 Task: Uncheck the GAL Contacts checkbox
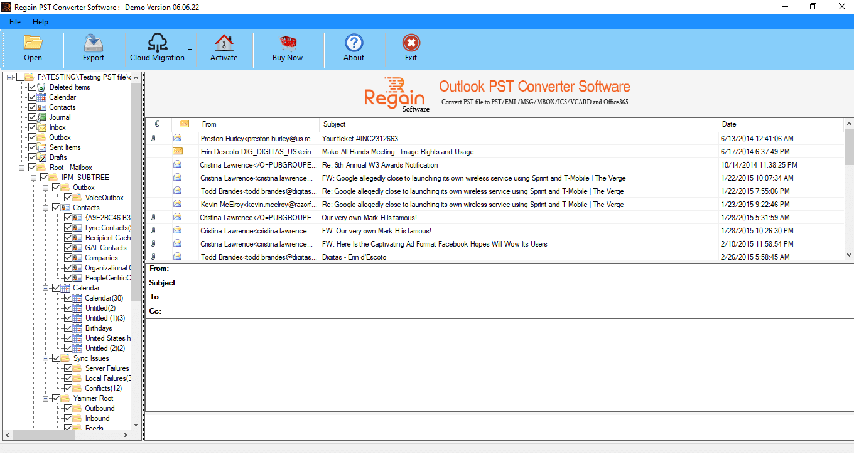[68, 247]
